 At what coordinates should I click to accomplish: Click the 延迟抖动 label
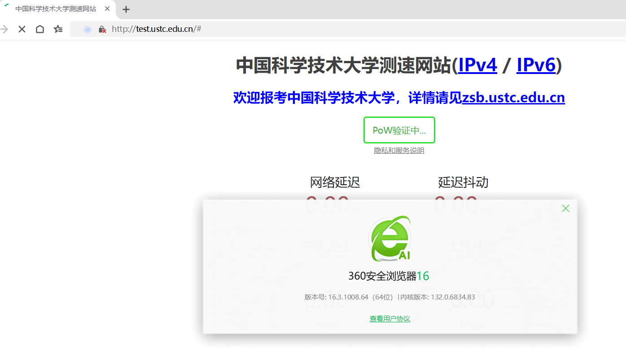click(463, 182)
